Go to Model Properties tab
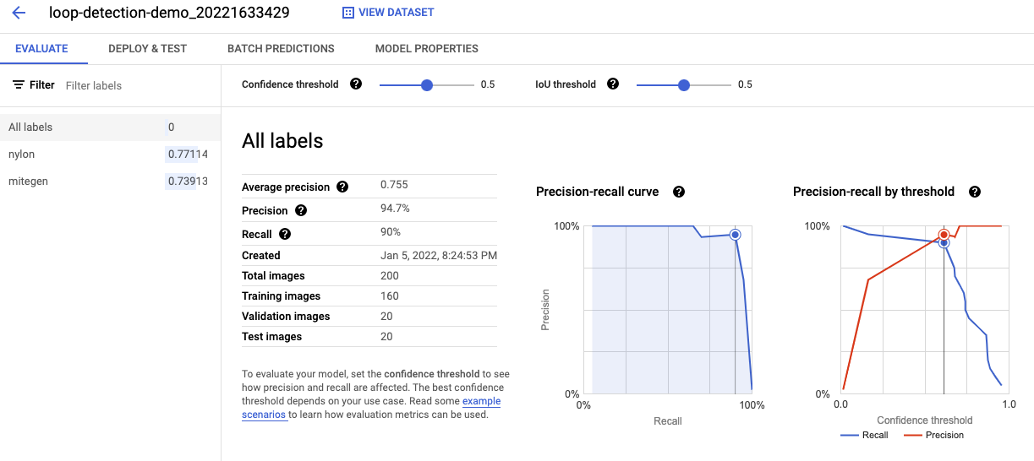The width and height of the screenshot is (1034, 461). 426,48
